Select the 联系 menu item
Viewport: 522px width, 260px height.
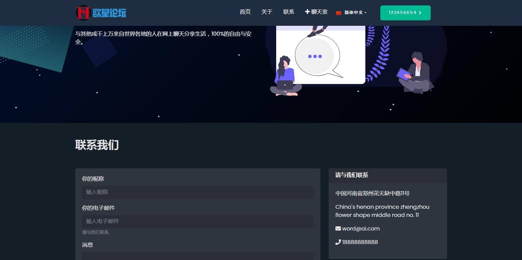[289, 12]
